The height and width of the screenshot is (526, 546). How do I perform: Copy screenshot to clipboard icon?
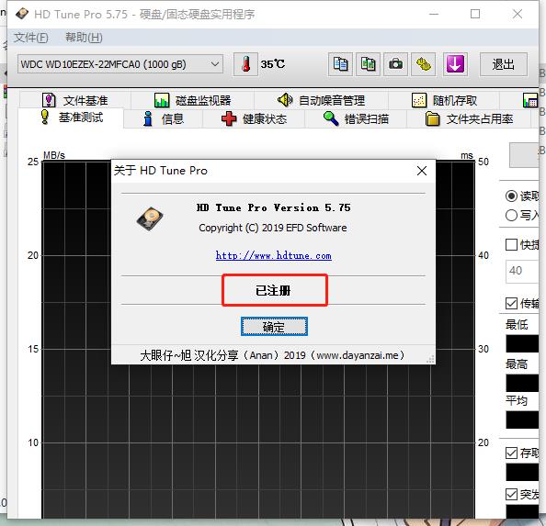pos(368,64)
